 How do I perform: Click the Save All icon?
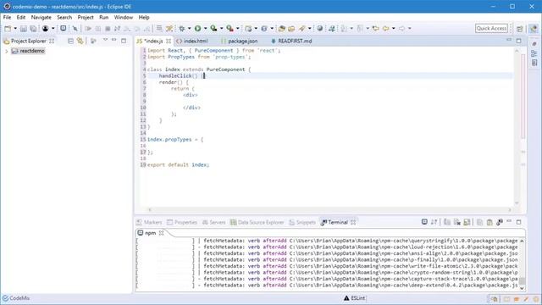[33, 28]
